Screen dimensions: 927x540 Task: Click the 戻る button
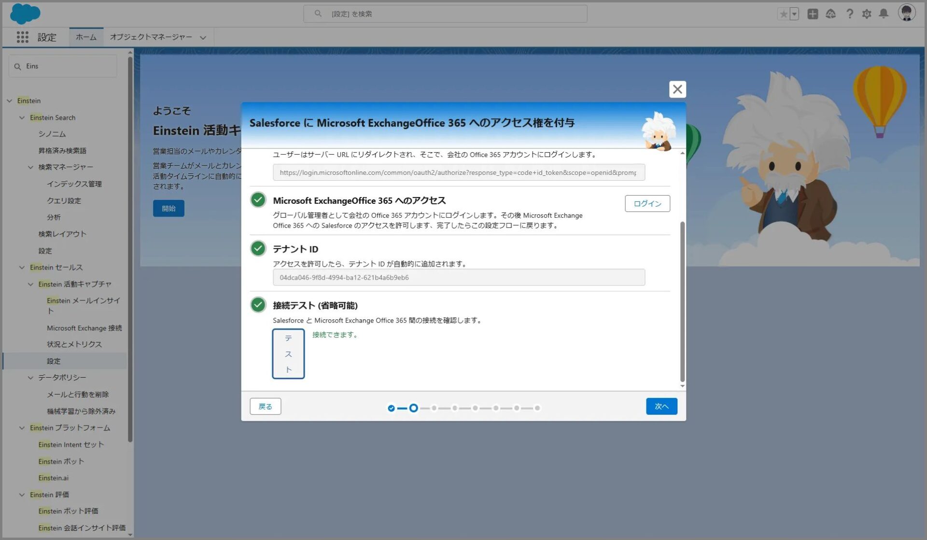[265, 406]
